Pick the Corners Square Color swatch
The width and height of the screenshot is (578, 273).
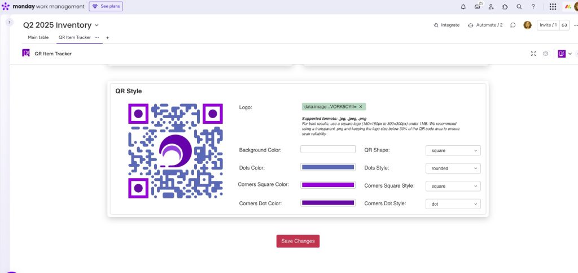pos(328,185)
